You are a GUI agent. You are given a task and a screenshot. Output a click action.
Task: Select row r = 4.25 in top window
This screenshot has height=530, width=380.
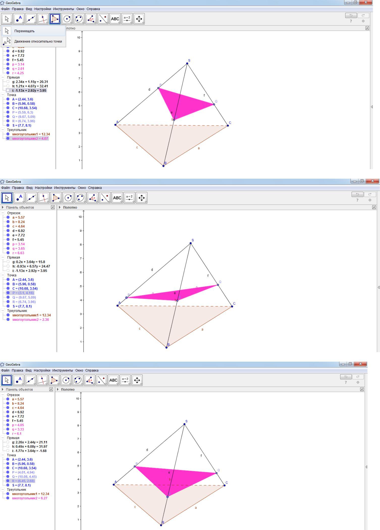(18, 73)
